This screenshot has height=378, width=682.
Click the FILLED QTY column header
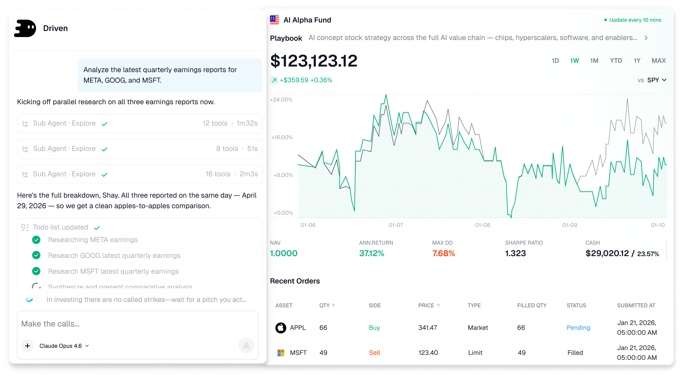tap(532, 305)
